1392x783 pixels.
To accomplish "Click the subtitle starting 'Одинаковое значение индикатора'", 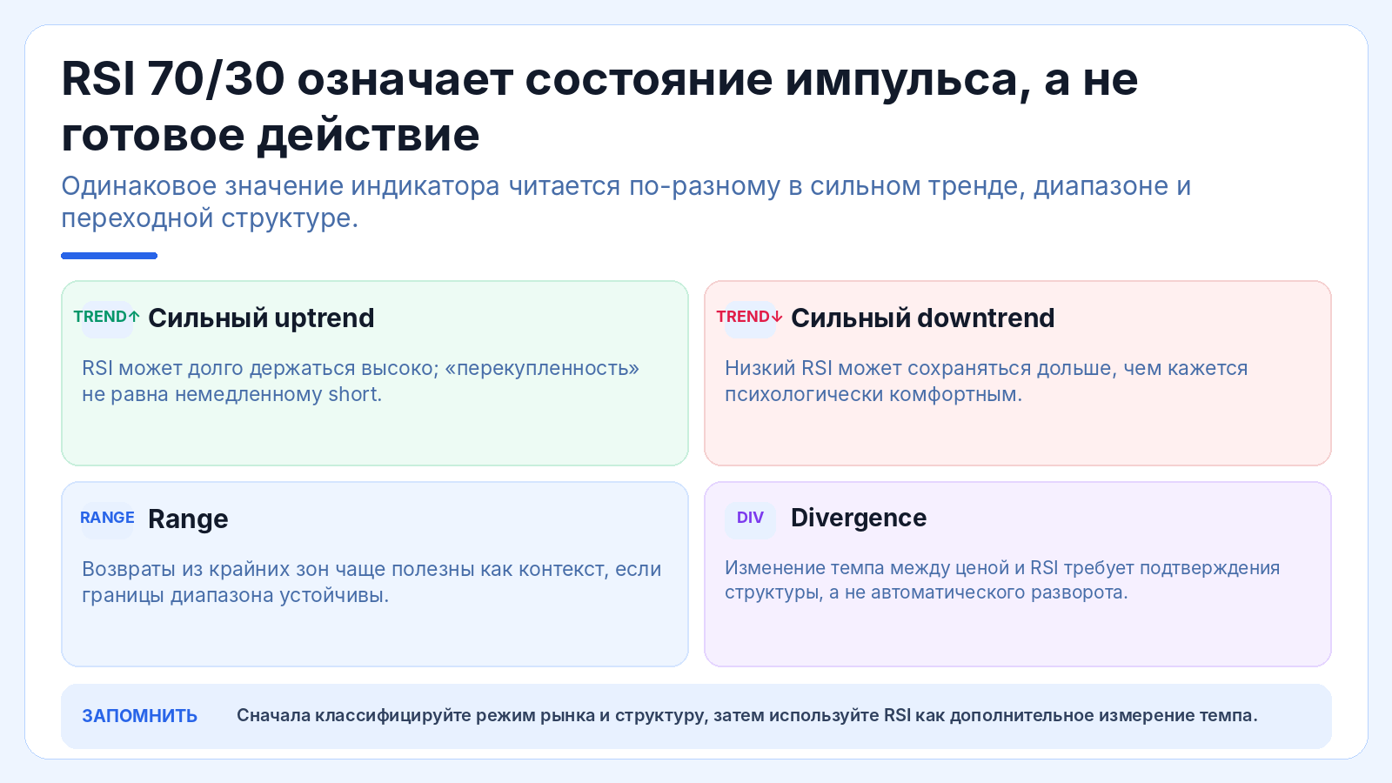I will [x=626, y=202].
